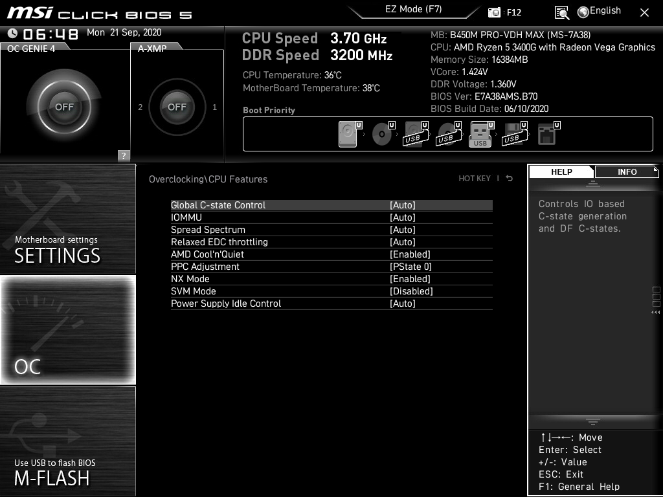Select the USB floppy boot device icon
This screenshot has width=663, height=497.
point(515,134)
